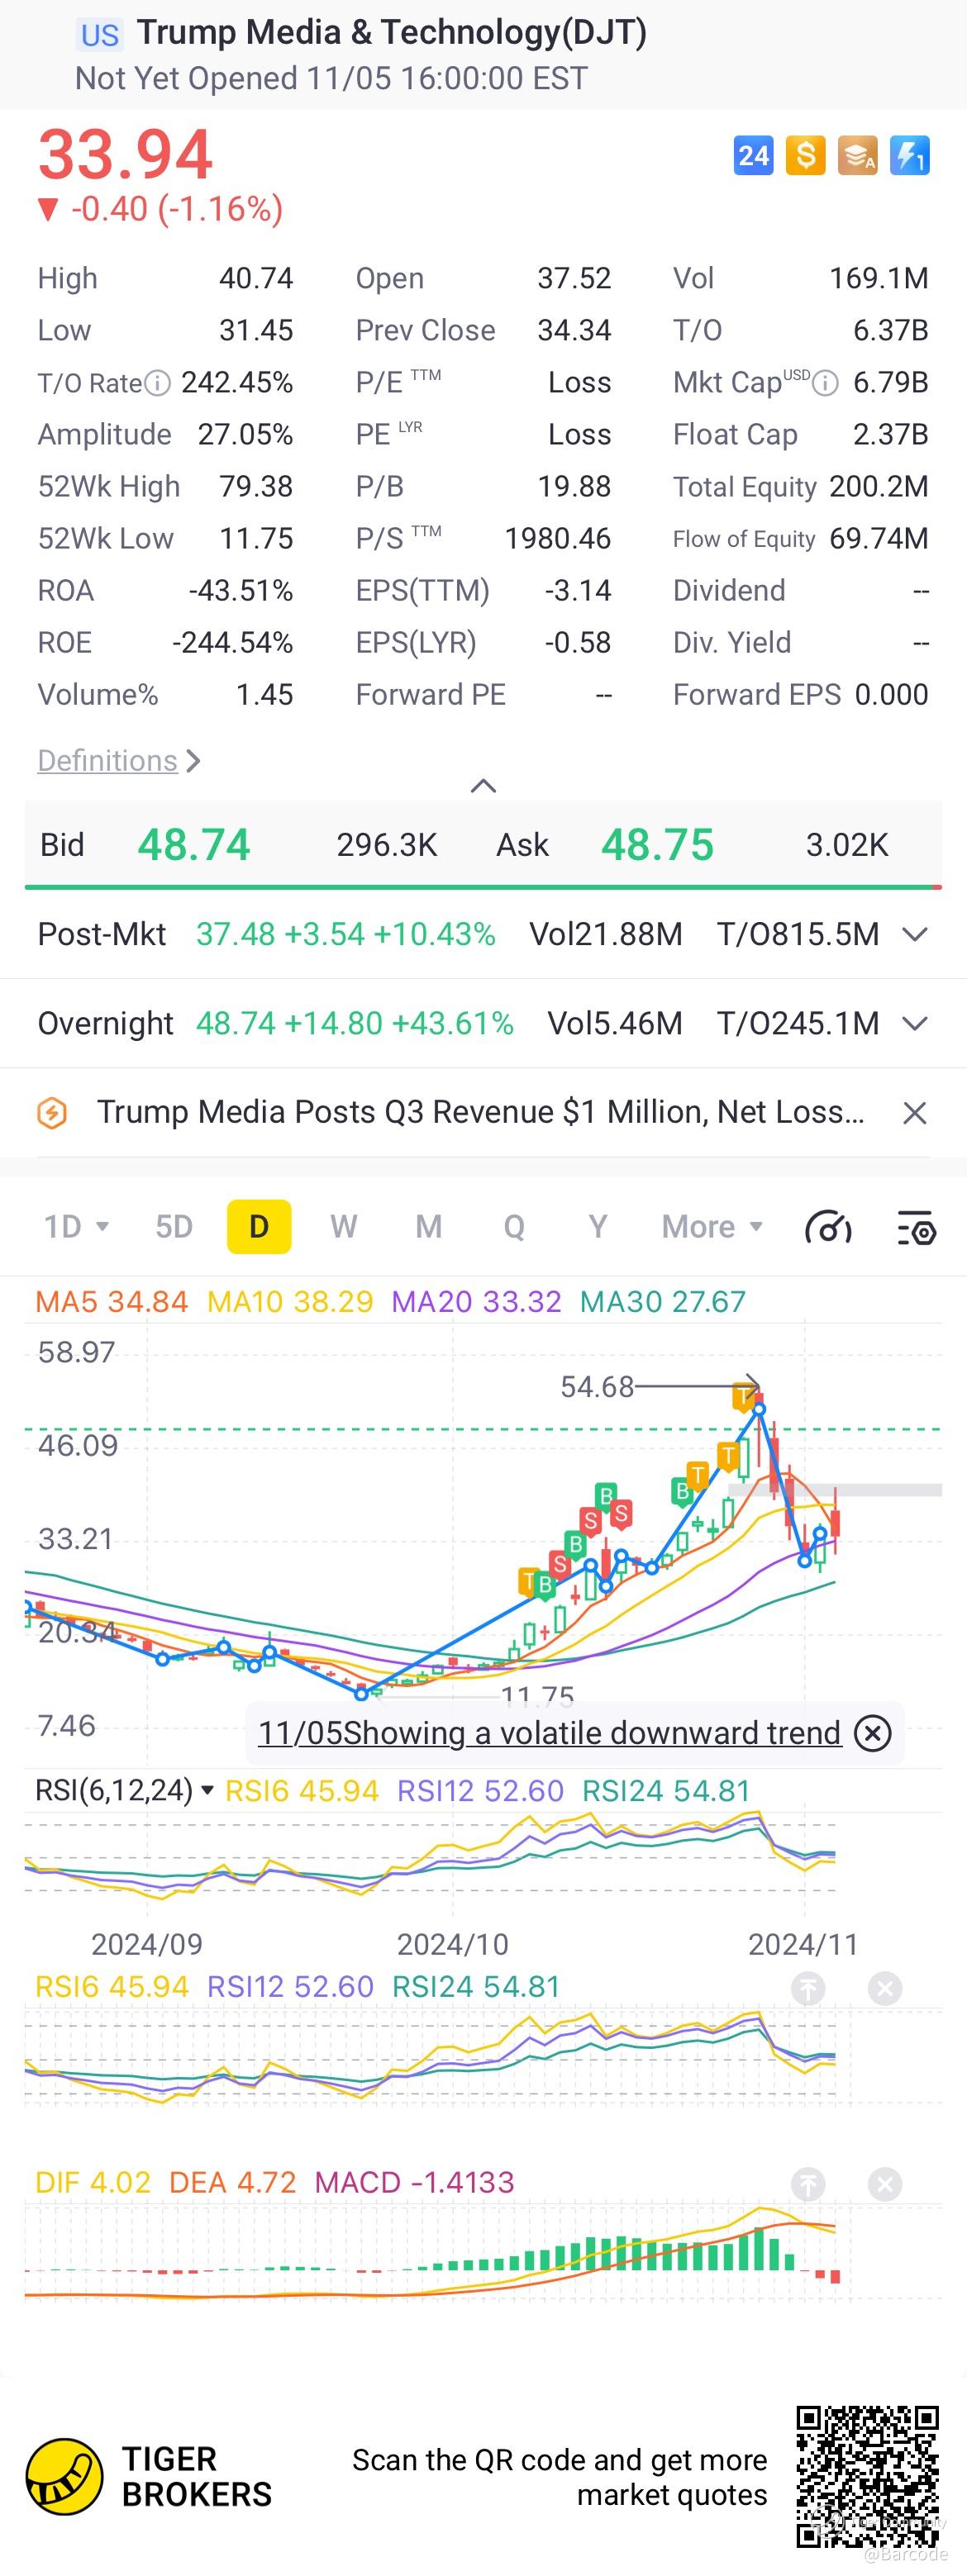Remove the RSI indicator panel
The height and width of the screenshot is (2576, 967).
pyautogui.click(x=884, y=1988)
